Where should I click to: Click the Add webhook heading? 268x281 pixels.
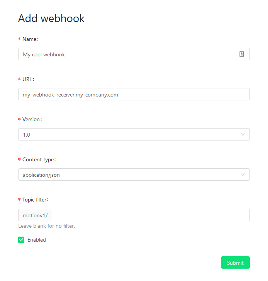(x=51, y=18)
